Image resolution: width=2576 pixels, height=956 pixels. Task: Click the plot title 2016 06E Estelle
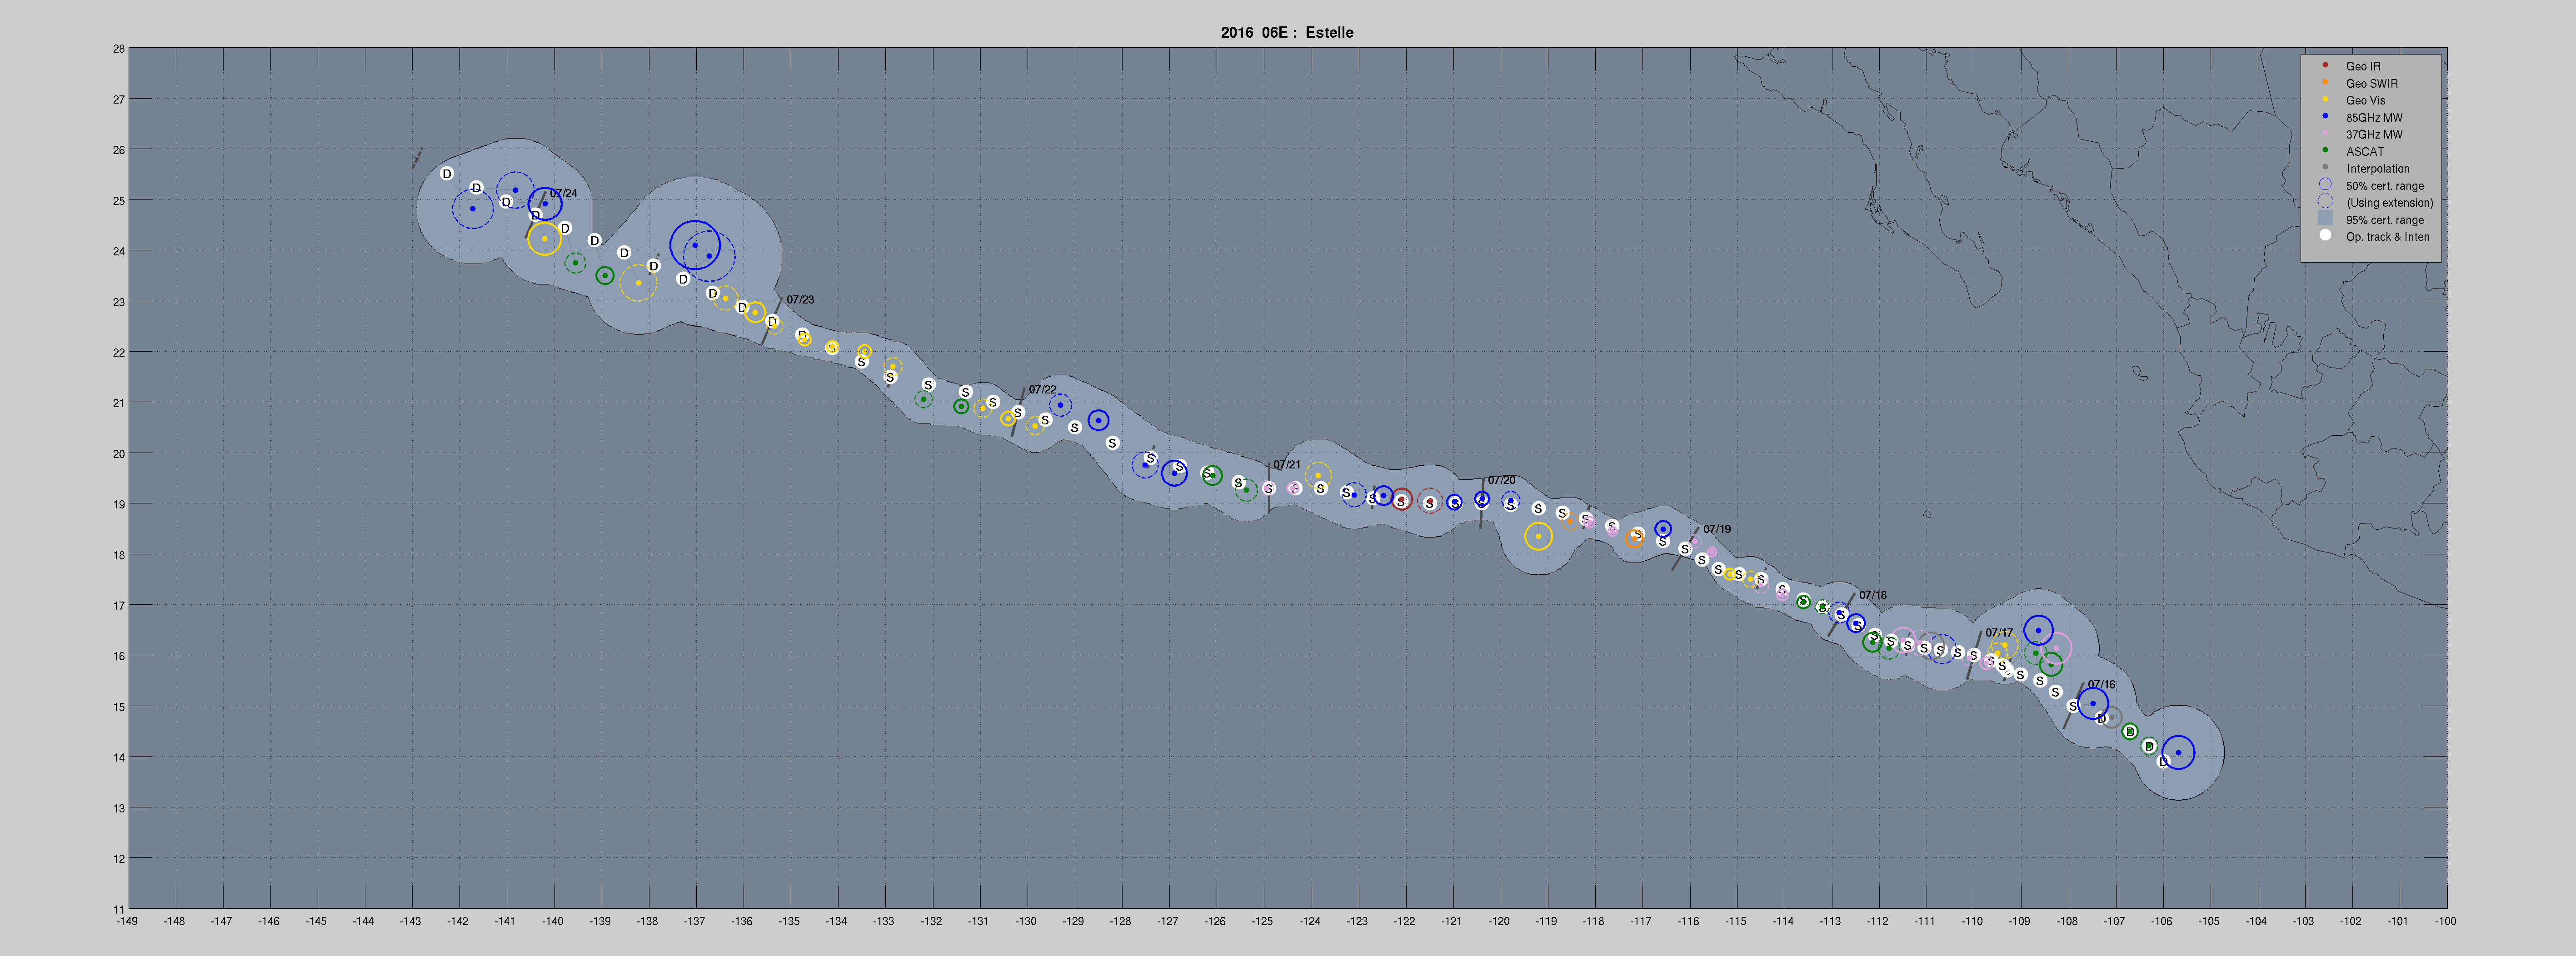coord(1287,32)
